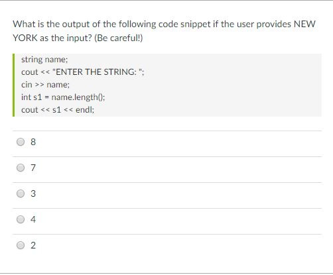Viewport: 333px width, 275px height.
Task: Select the radio button for answer 2
Action: (x=21, y=245)
